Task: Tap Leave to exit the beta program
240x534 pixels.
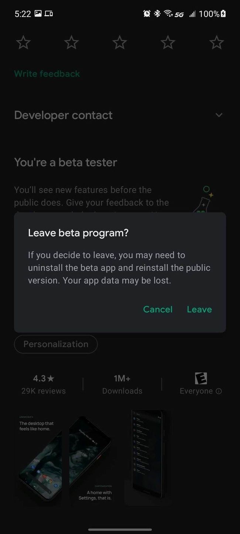Action: pyautogui.click(x=199, y=309)
